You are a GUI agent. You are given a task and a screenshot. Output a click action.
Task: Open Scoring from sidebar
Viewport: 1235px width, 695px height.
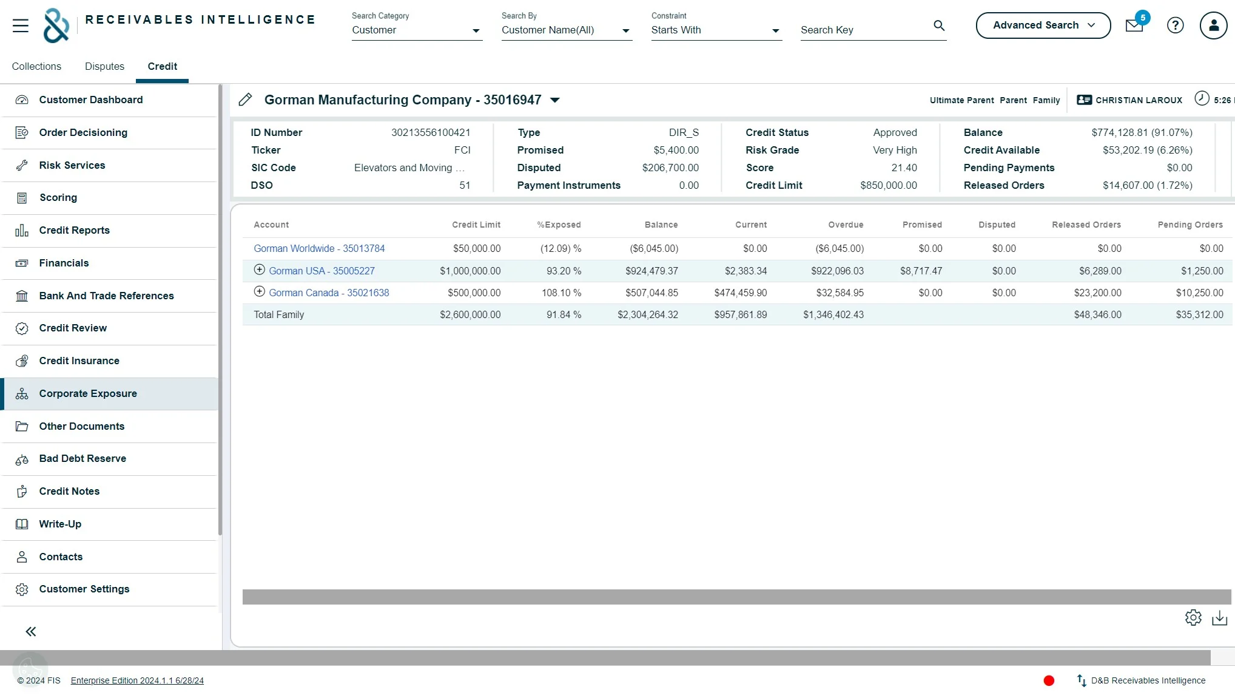[x=109, y=197]
